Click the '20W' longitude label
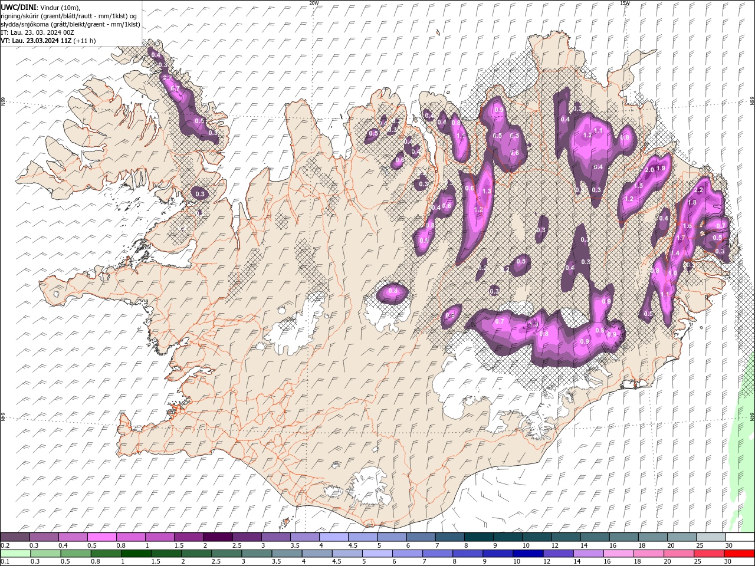 pyautogui.click(x=314, y=3)
